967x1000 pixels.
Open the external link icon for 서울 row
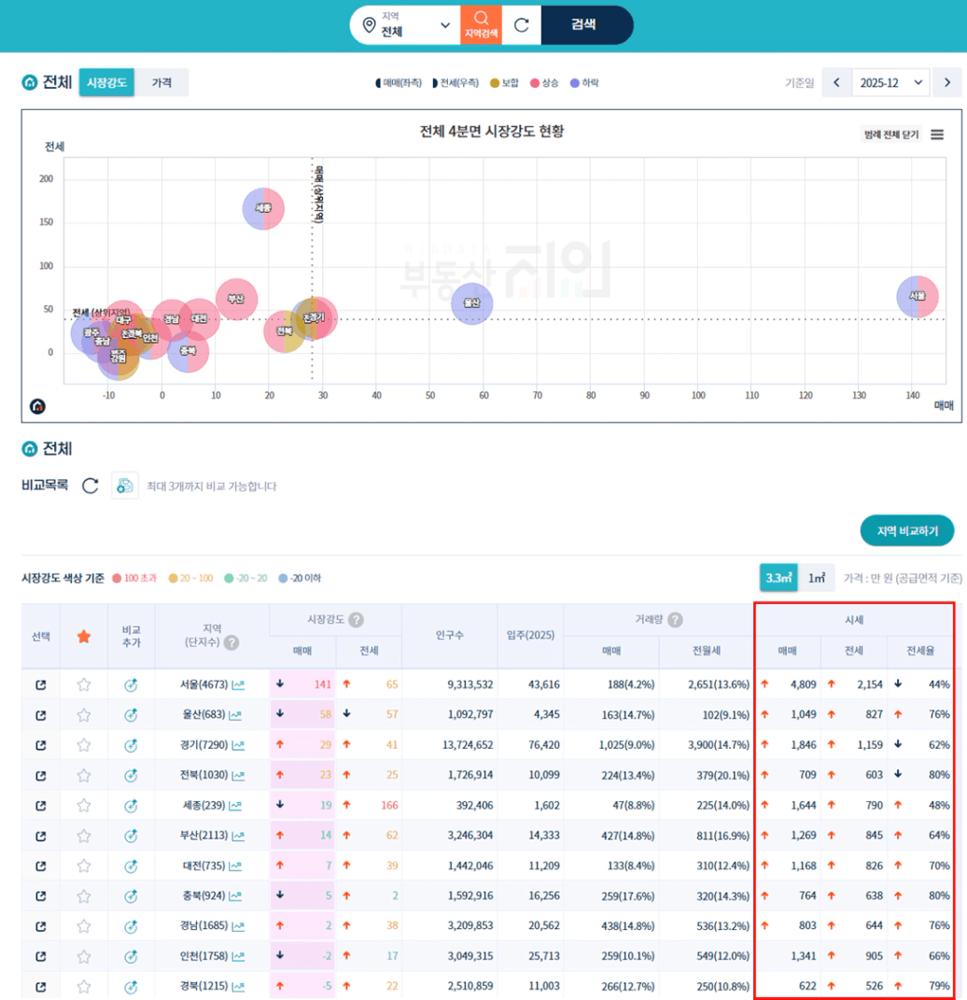coord(40,684)
